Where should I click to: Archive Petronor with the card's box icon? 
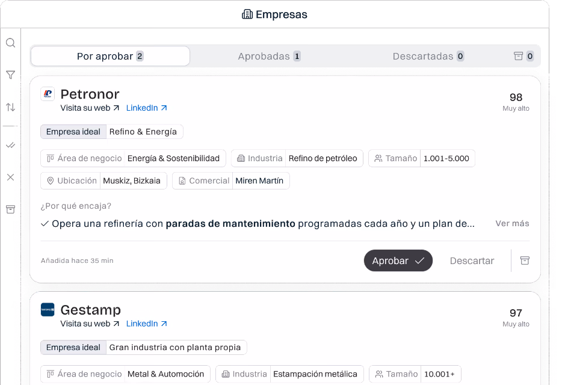tap(525, 260)
